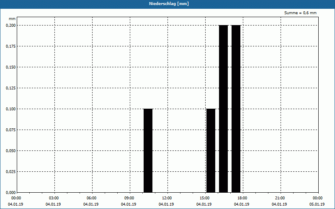
Task: Pick the 0,075 y-axis label
Action: click(11, 130)
